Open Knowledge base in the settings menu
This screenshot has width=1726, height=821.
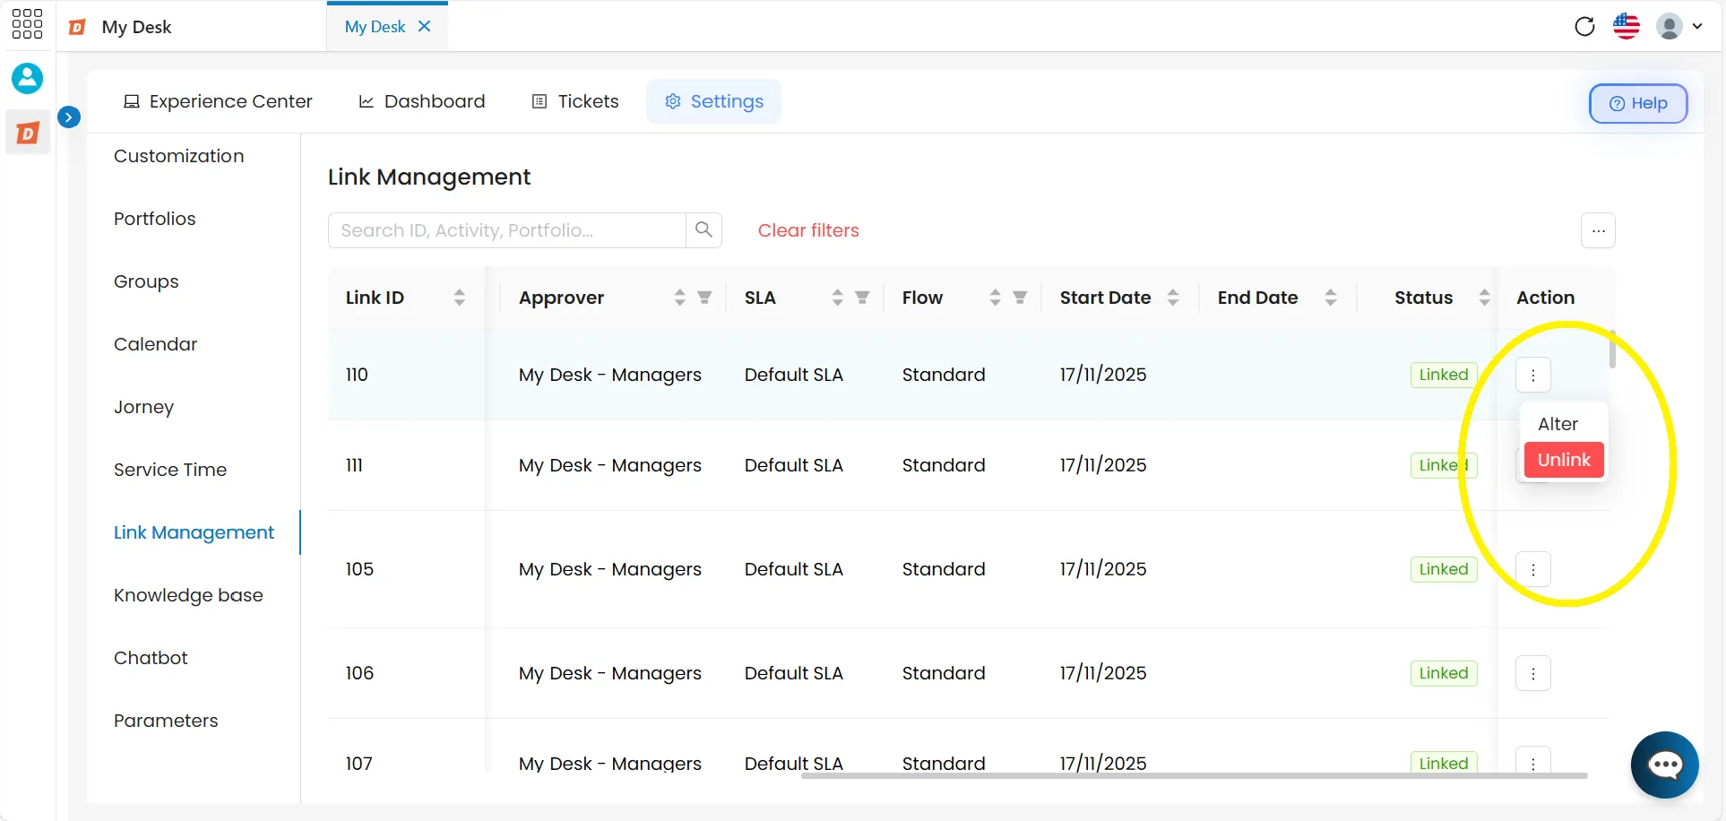(188, 595)
